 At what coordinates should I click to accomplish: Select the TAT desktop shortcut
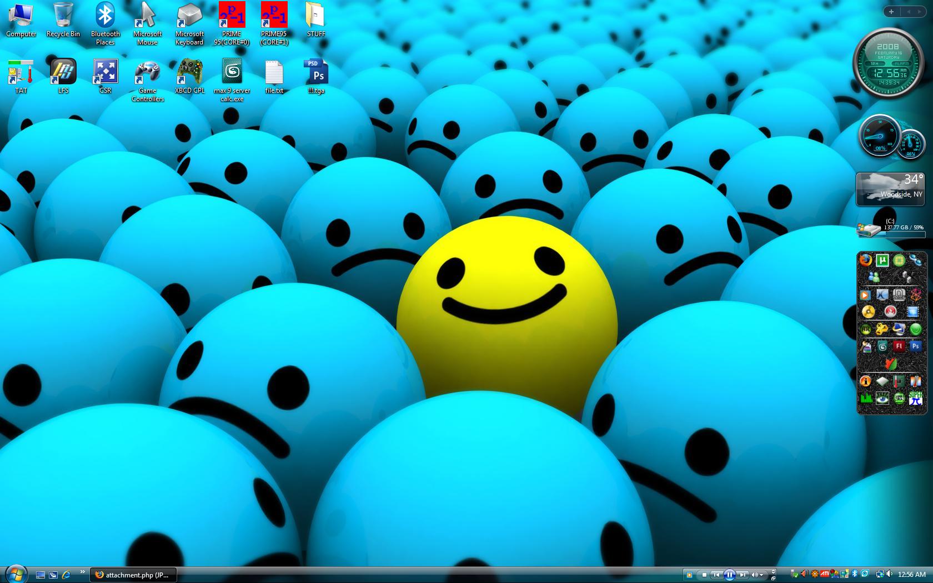(x=21, y=77)
